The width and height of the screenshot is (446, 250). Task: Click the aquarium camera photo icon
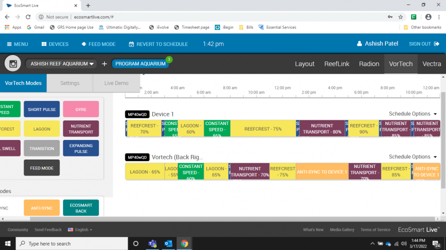pos(13,63)
